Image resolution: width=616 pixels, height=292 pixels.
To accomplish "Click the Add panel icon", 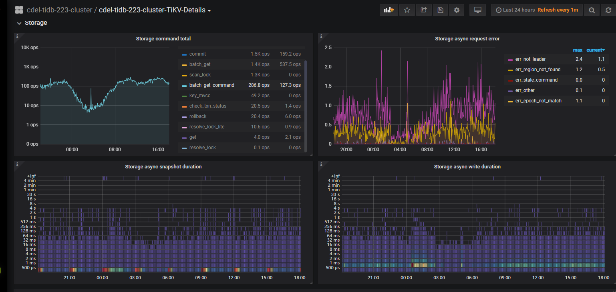I will pos(389,10).
